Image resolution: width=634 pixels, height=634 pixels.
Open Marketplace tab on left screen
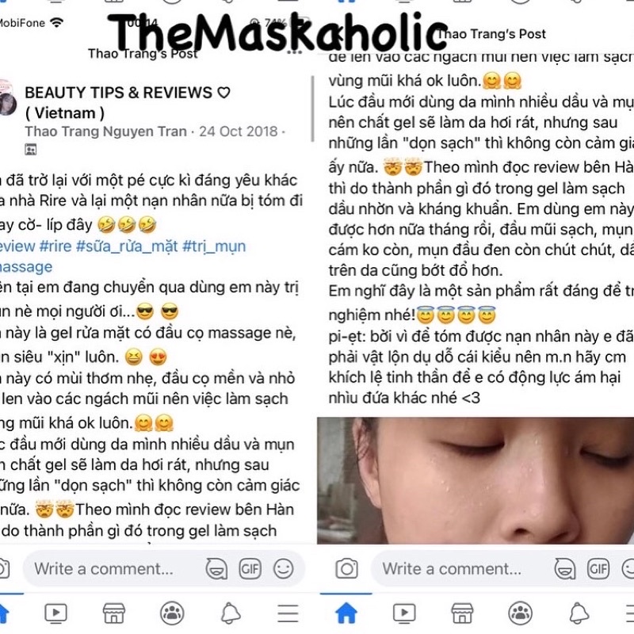114,613
